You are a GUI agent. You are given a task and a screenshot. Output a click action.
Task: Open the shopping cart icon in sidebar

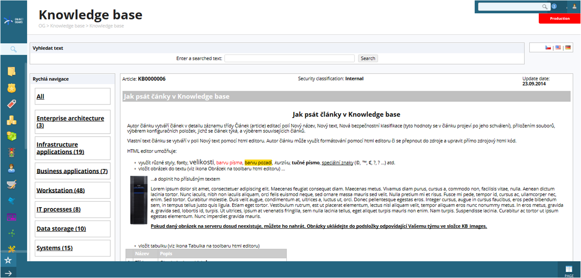click(x=12, y=185)
